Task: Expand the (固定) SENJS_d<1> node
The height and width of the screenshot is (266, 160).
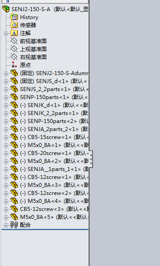Action: pyautogui.click(x=6, y=81)
